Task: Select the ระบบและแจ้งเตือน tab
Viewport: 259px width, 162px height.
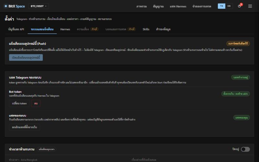Action: [42, 29]
